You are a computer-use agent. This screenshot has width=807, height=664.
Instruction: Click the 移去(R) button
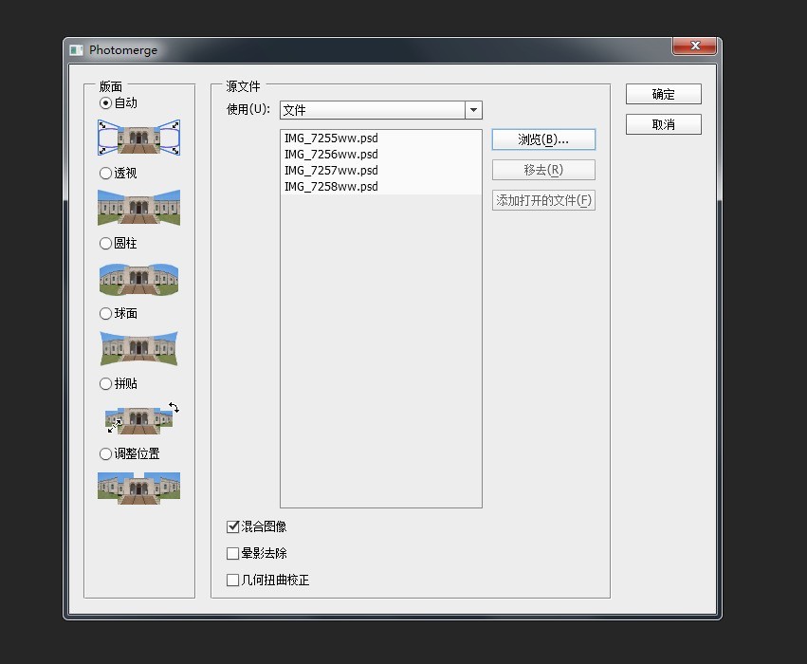click(543, 170)
